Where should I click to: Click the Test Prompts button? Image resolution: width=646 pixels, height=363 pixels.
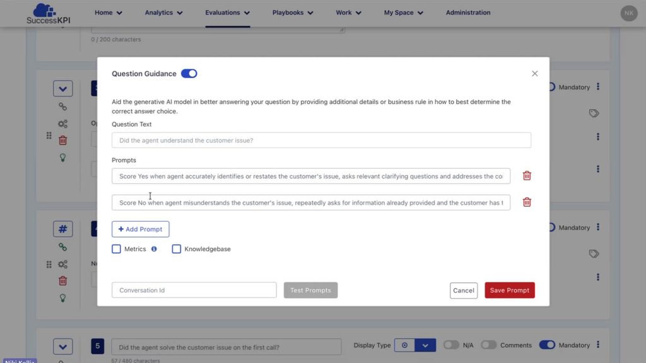point(310,290)
